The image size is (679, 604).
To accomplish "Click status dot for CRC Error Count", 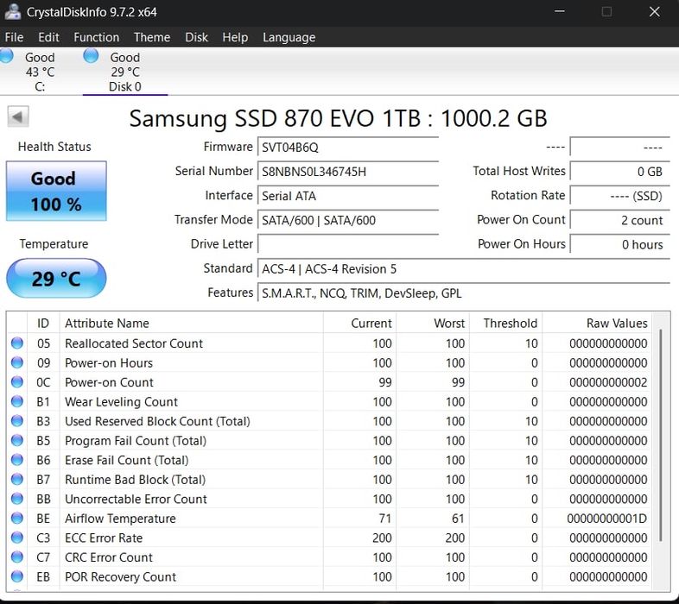I will click(x=17, y=557).
